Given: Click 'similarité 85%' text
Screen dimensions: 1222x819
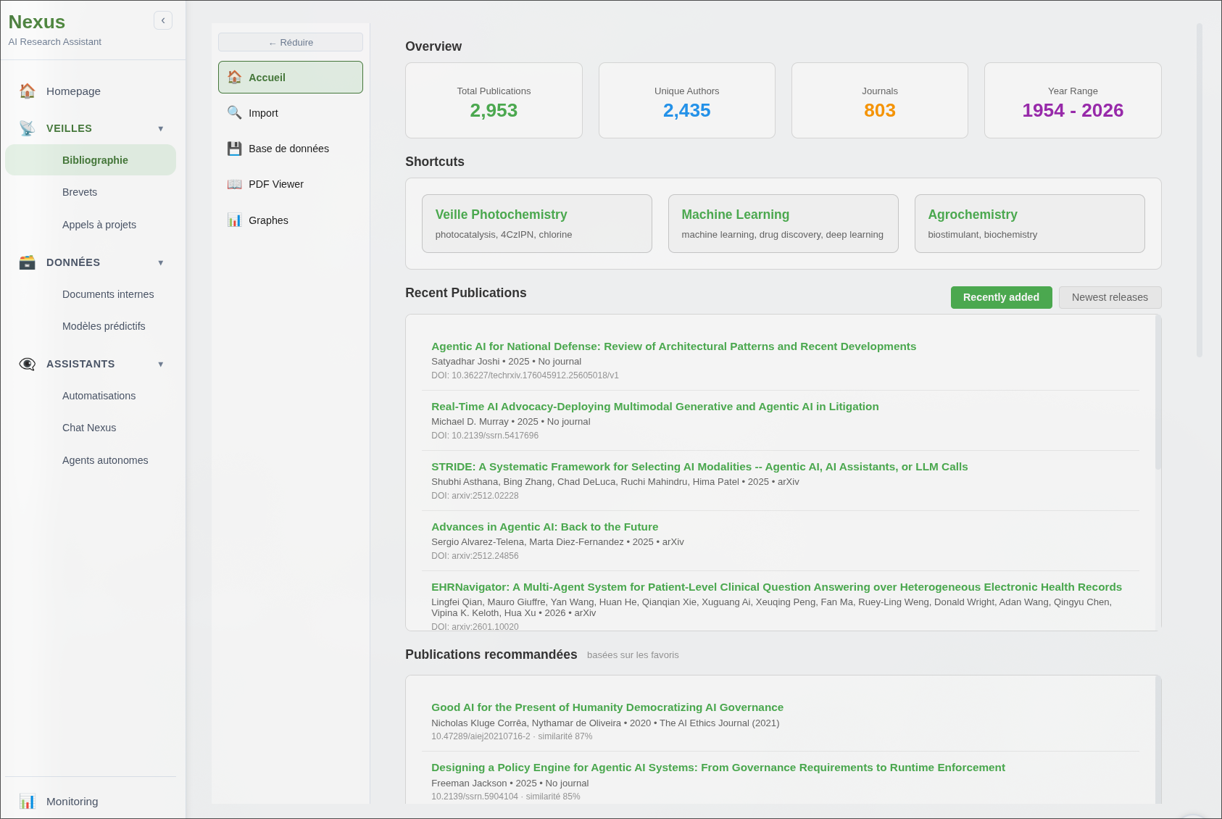Looking at the screenshot, I should (553, 797).
